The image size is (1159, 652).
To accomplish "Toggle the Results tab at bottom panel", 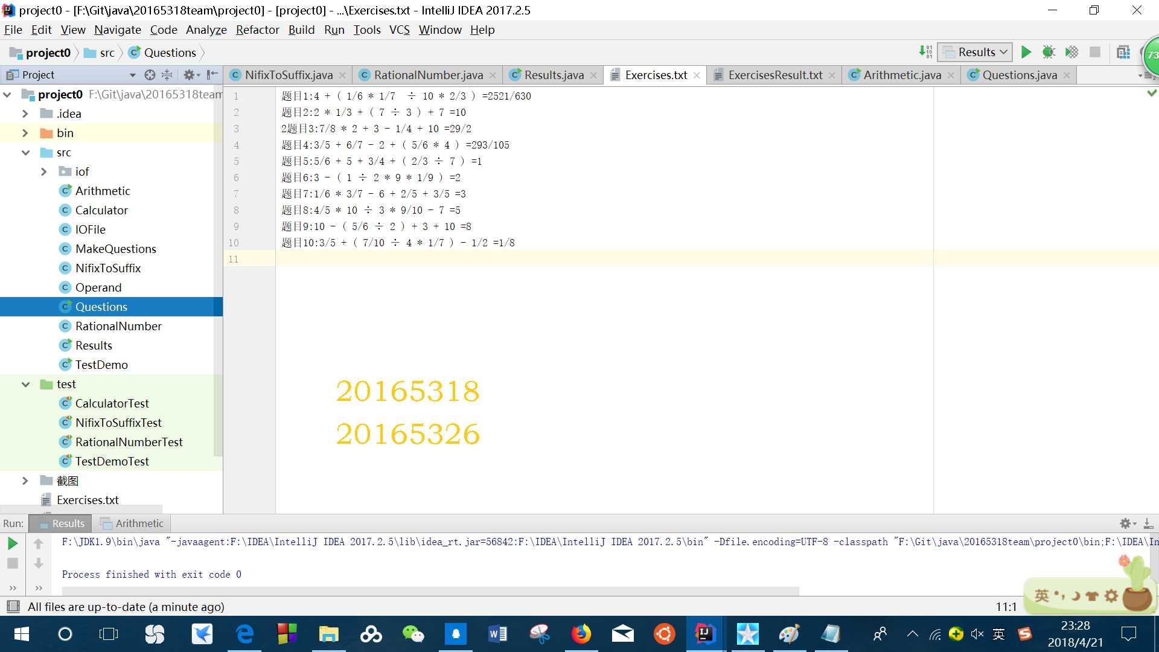I will click(x=67, y=522).
